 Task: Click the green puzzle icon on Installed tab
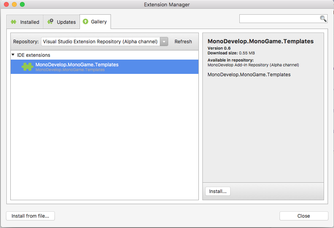[x=14, y=22]
